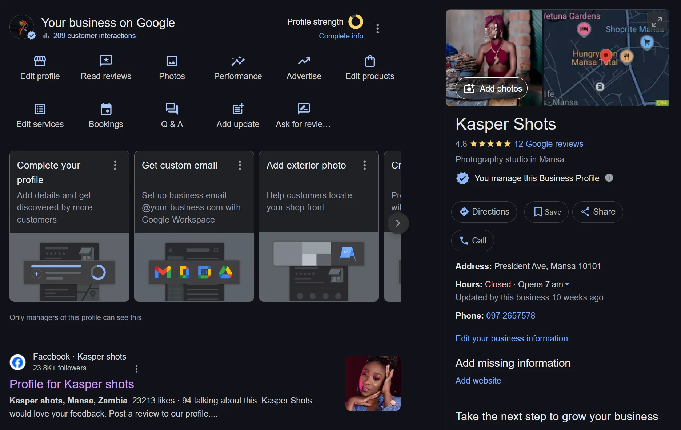
Task: Click the Add update post icon
Action: pos(238,109)
